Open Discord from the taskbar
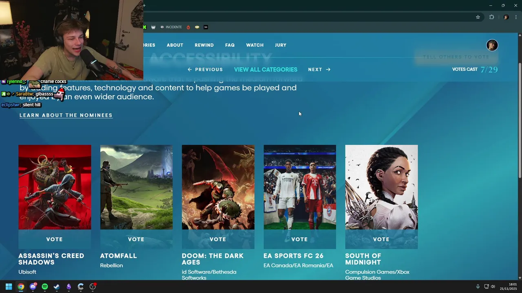The image size is (522, 293). pos(33,286)
